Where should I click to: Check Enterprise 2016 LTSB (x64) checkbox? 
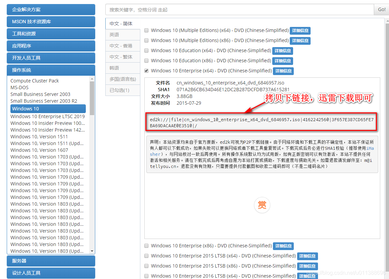point(146,276)
